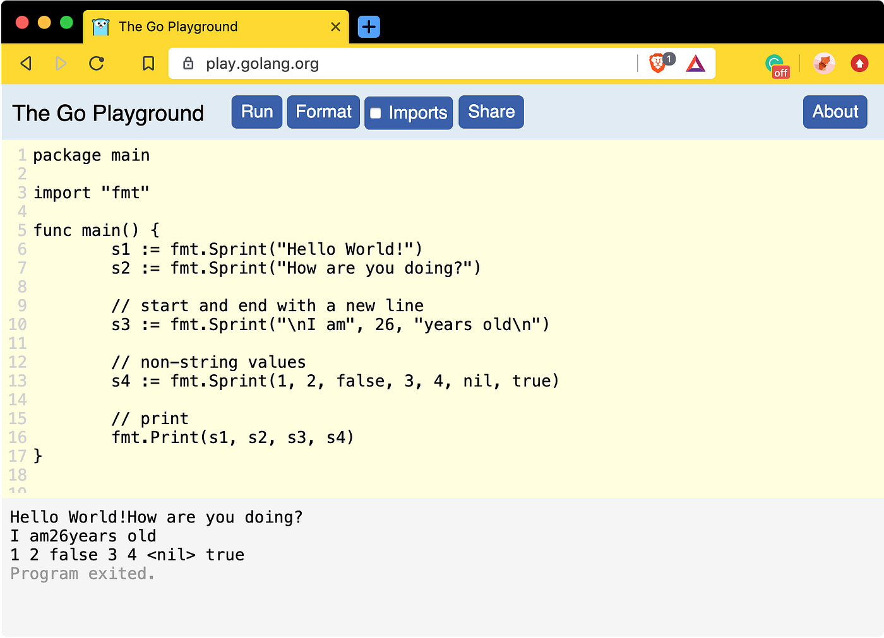The image size is (884, 638).
Task: Toggle the Imports checkbox
Action: pos(376,112)
